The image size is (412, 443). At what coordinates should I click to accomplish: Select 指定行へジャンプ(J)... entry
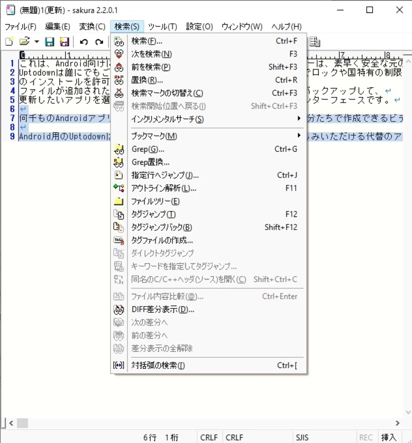pos(209,175)
